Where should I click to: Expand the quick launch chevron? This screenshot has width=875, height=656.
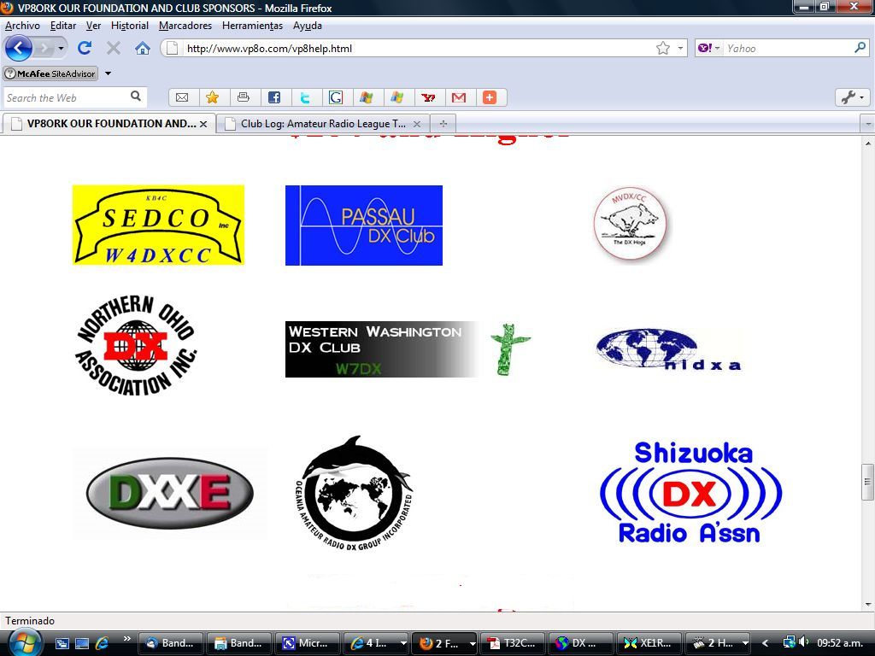[126, 639]
